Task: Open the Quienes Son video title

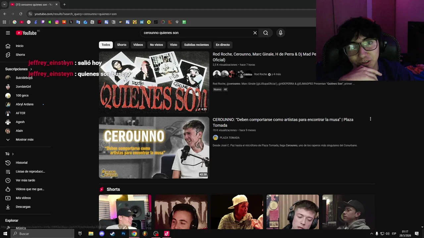Action: pos(264,57)
